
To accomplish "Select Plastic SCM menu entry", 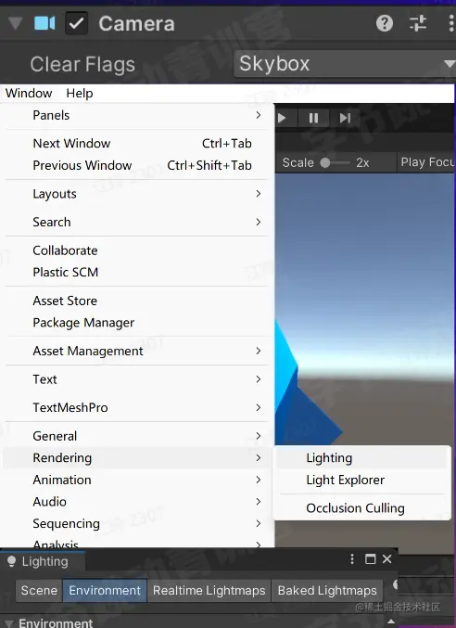I will click(137, 272).
